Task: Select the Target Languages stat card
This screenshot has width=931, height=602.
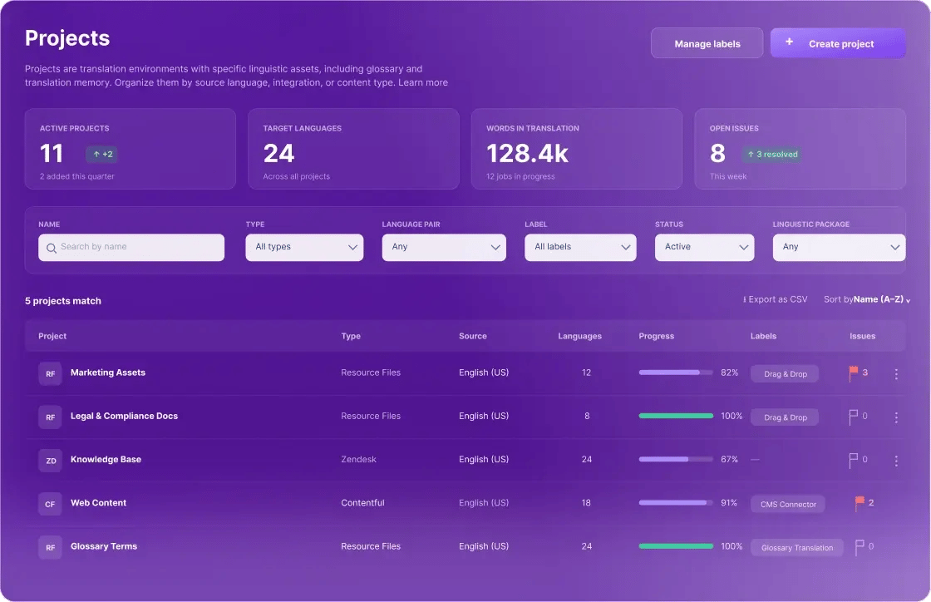Action: tap(353, 149)
